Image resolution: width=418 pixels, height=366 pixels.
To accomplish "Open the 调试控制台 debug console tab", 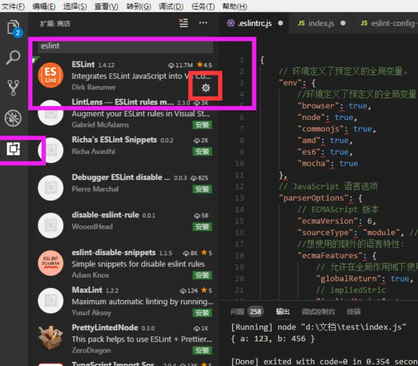I will (318, 312).
